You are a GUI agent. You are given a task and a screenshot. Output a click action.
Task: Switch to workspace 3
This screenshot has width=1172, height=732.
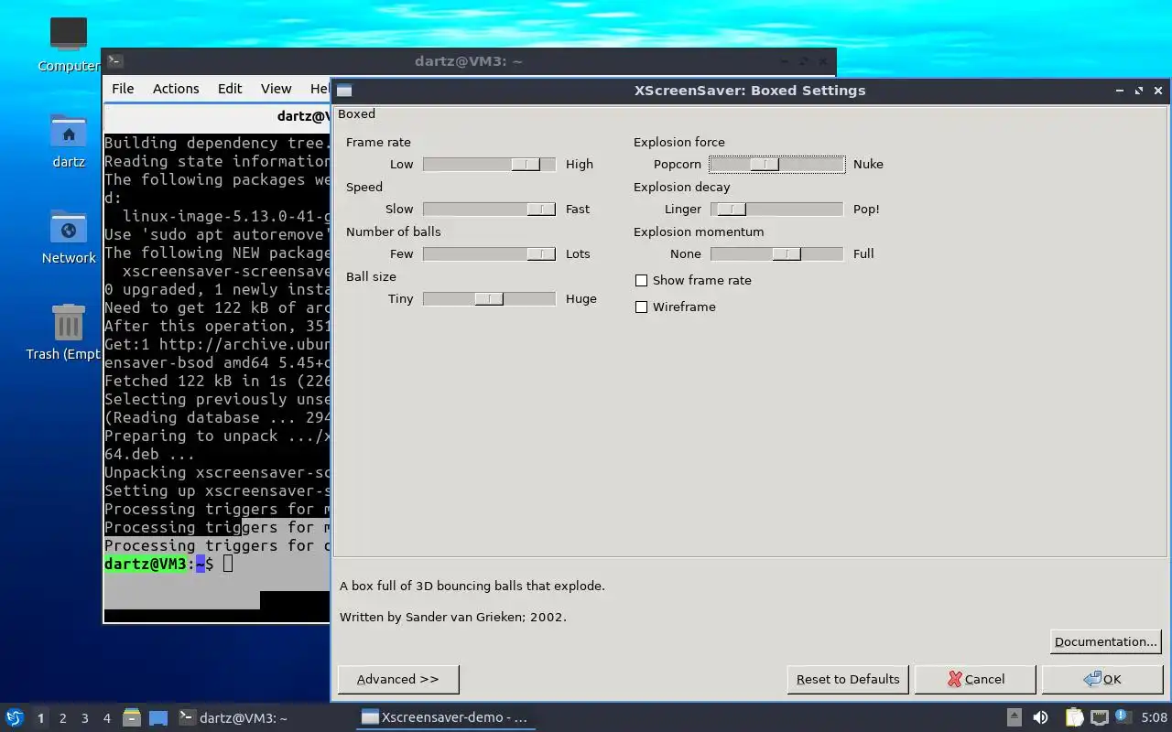point(84,718)
